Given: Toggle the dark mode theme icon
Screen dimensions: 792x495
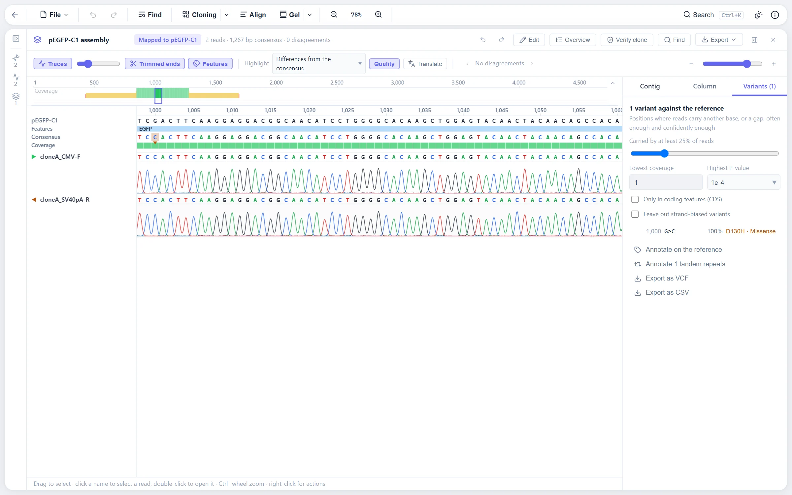Looking at the screenshot, I should tap(758, 15).
